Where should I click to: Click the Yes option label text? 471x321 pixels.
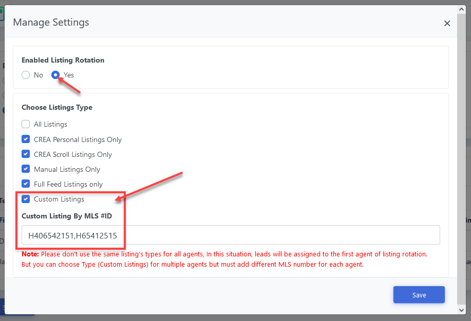pos(69,75)
